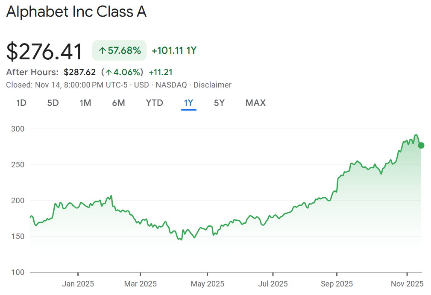The image size is (431, 295).
Task: Open the 6M time range tab
Action: pos(118,103)
